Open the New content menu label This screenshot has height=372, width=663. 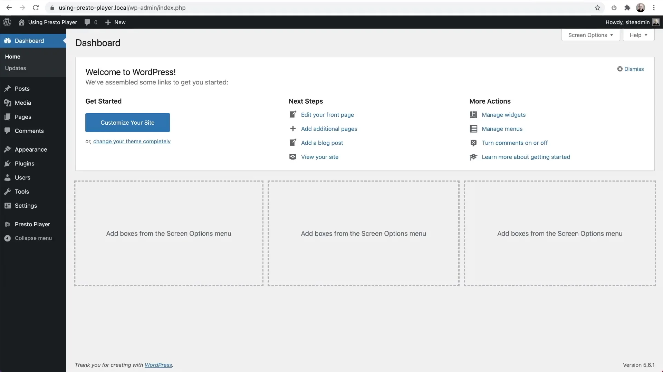pos(120,22)
